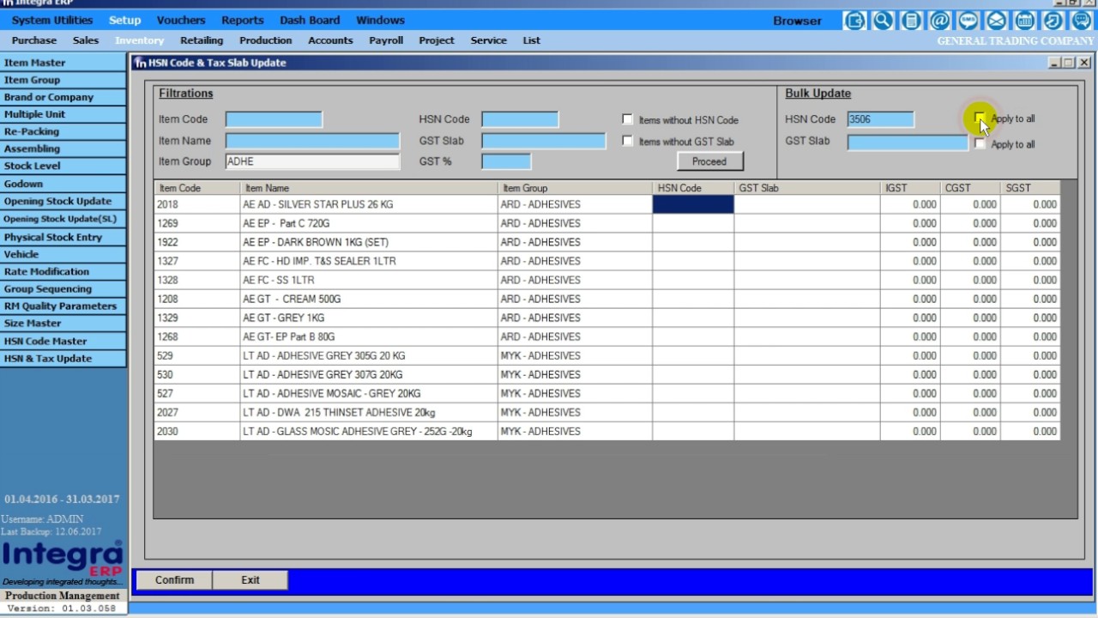Click the open envelope mail icon
The height and width of the screenshot is (618, 1098).
pyautogui.click(x=996, y=21)
